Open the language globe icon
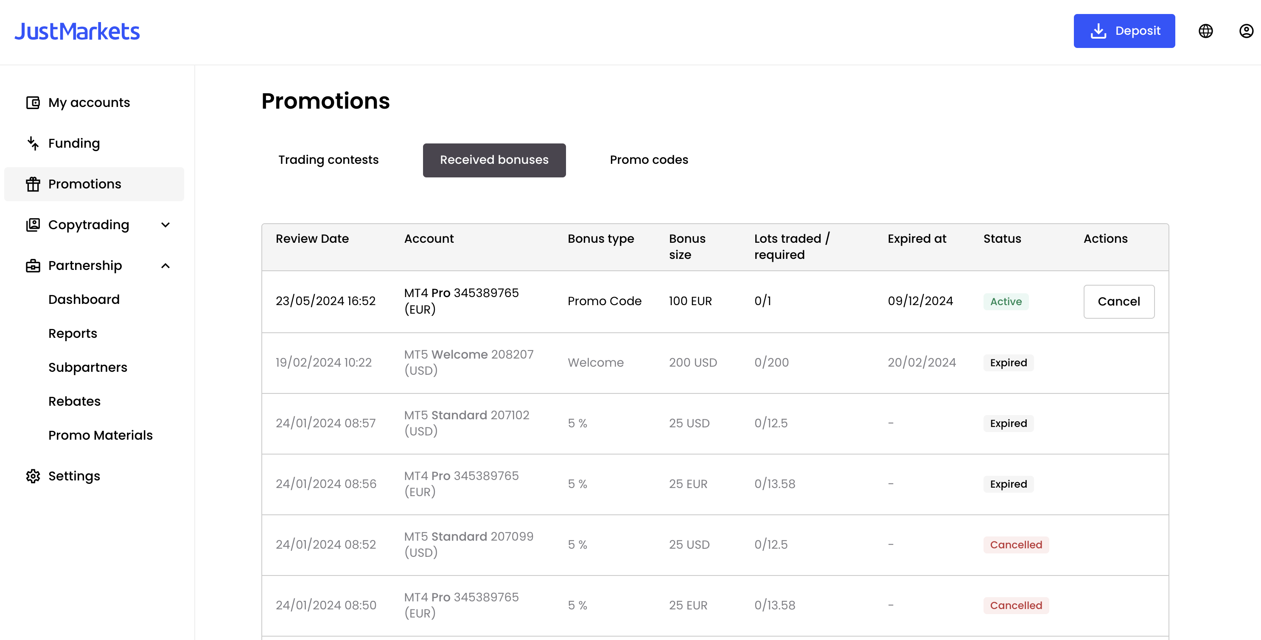 pos(1205,31)
